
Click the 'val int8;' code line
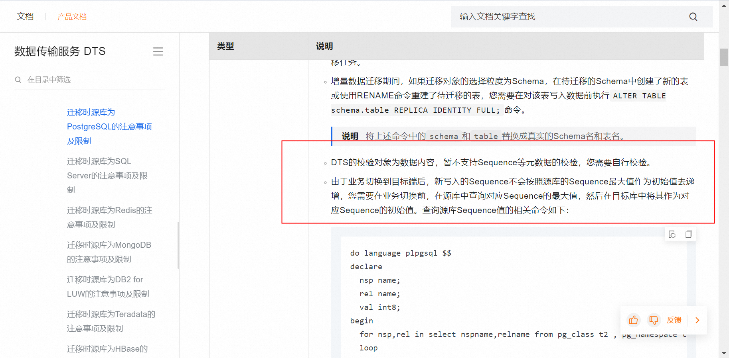[379, 307]
